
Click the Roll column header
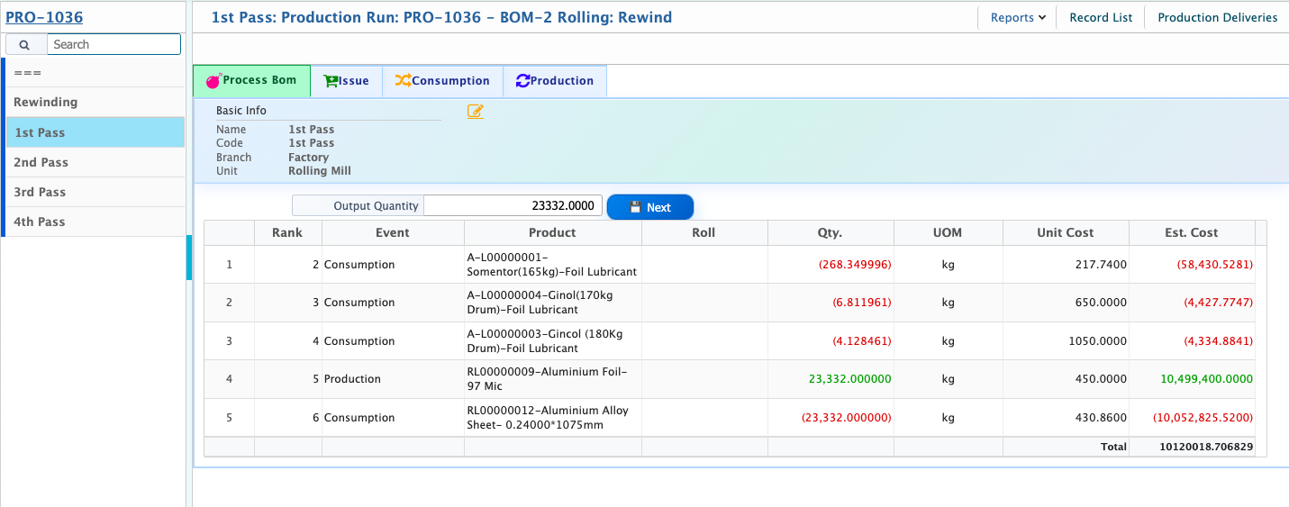(x=704, y=232)
